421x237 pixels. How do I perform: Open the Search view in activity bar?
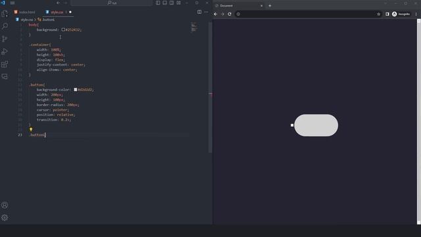(5, 26)
